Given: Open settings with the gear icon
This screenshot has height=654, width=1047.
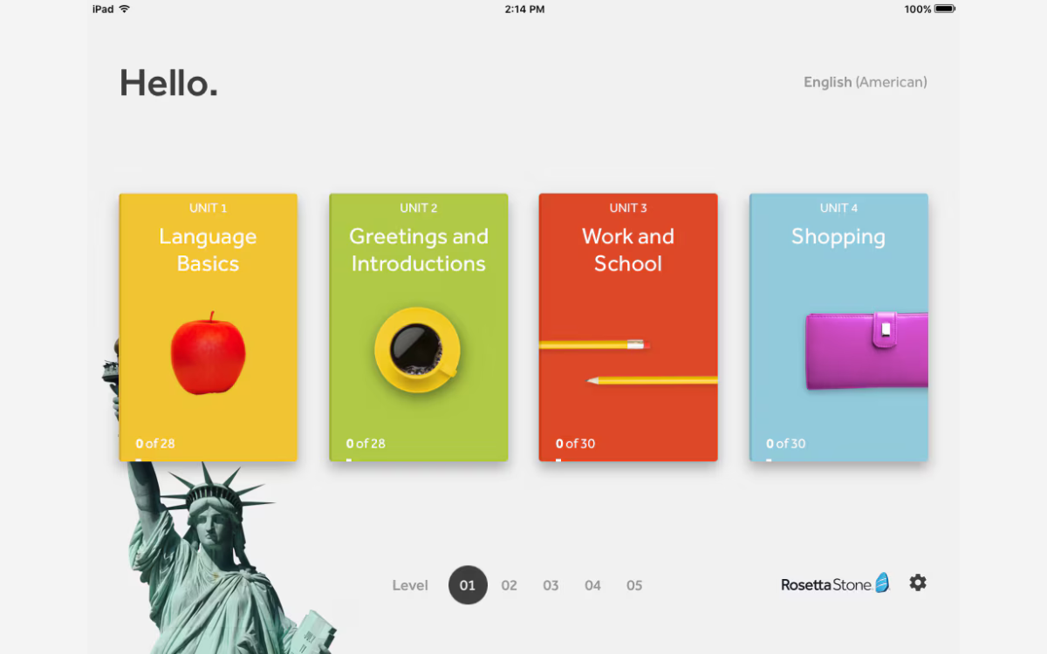Looking at the screenshot, I should (x=917, y=582).
